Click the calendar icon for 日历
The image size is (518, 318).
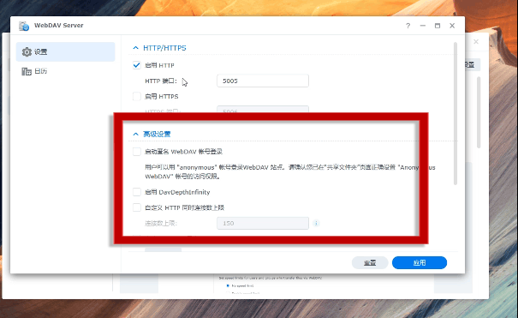point(27,71)
